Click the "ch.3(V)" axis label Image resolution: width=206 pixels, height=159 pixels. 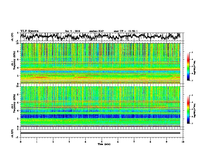point(12,133)
